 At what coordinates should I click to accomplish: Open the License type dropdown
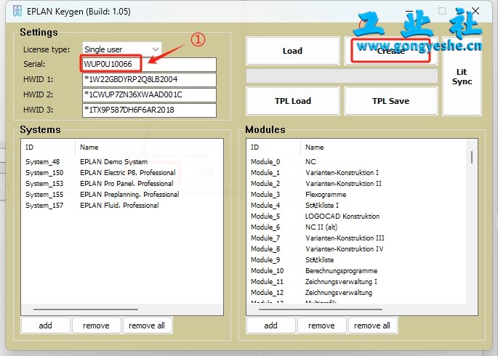pos(122,49)
